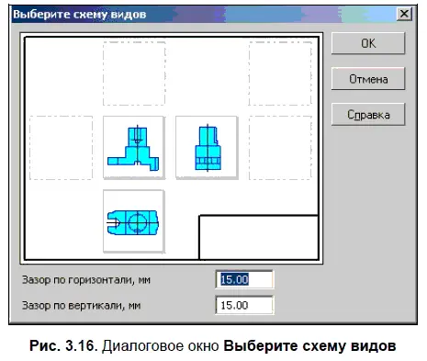Open help with the Справка button
Viewport: 427px width, 361px height.
point(368,115)
